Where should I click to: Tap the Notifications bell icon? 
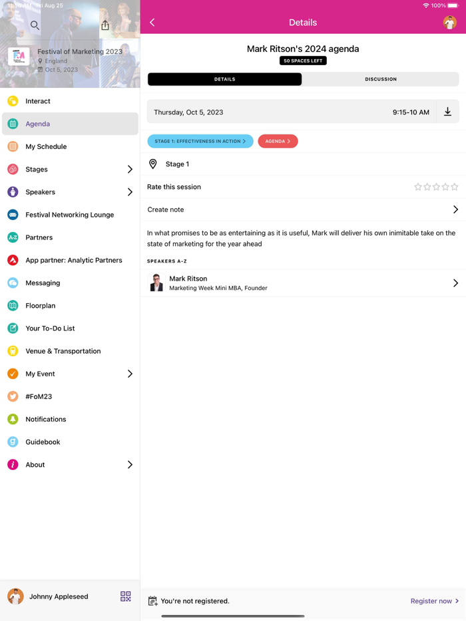point(13,419)
